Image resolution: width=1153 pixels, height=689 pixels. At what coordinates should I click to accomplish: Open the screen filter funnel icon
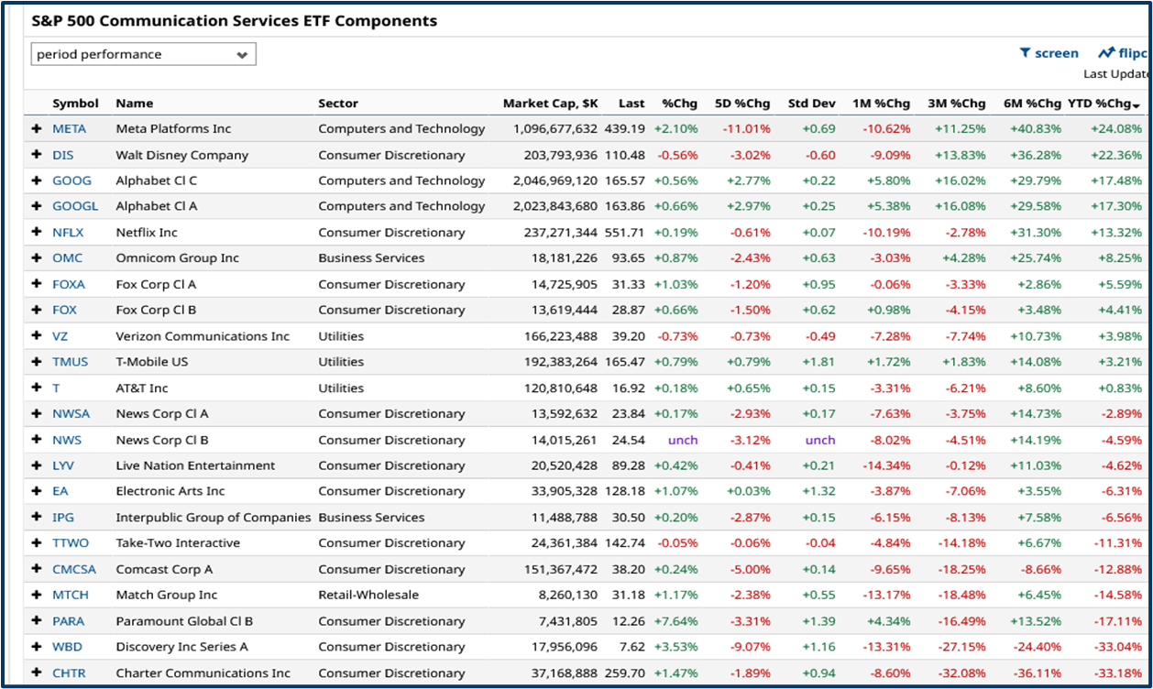click(x=1025, y=52)
